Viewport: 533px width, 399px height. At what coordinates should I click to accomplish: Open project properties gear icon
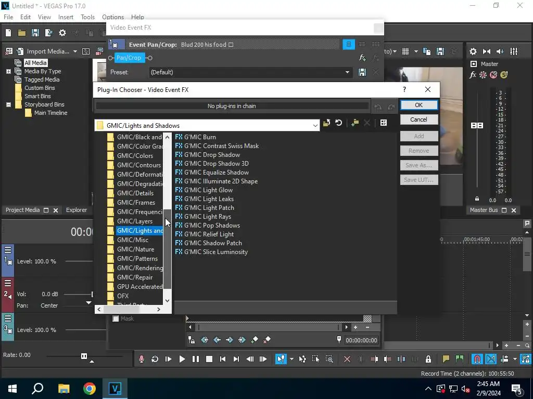(62, 33)
